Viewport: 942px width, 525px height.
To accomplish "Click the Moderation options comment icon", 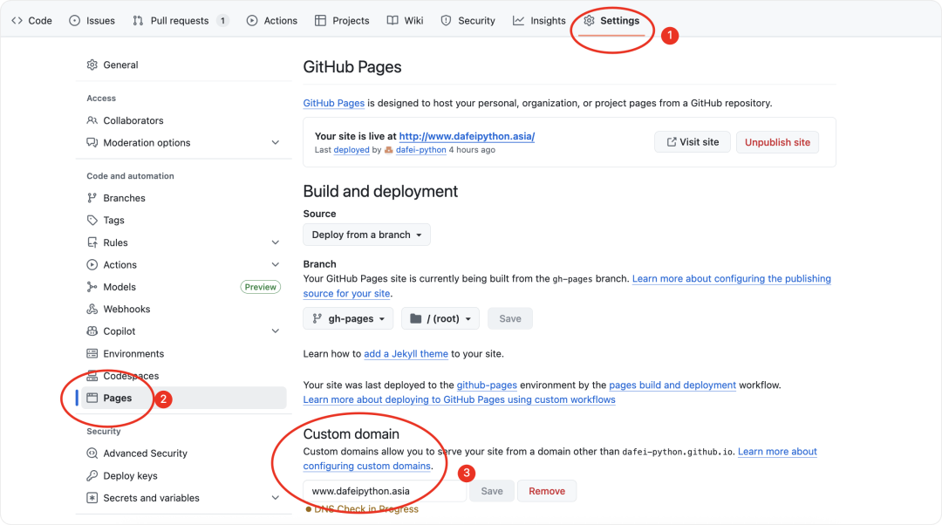I will 92,142.
